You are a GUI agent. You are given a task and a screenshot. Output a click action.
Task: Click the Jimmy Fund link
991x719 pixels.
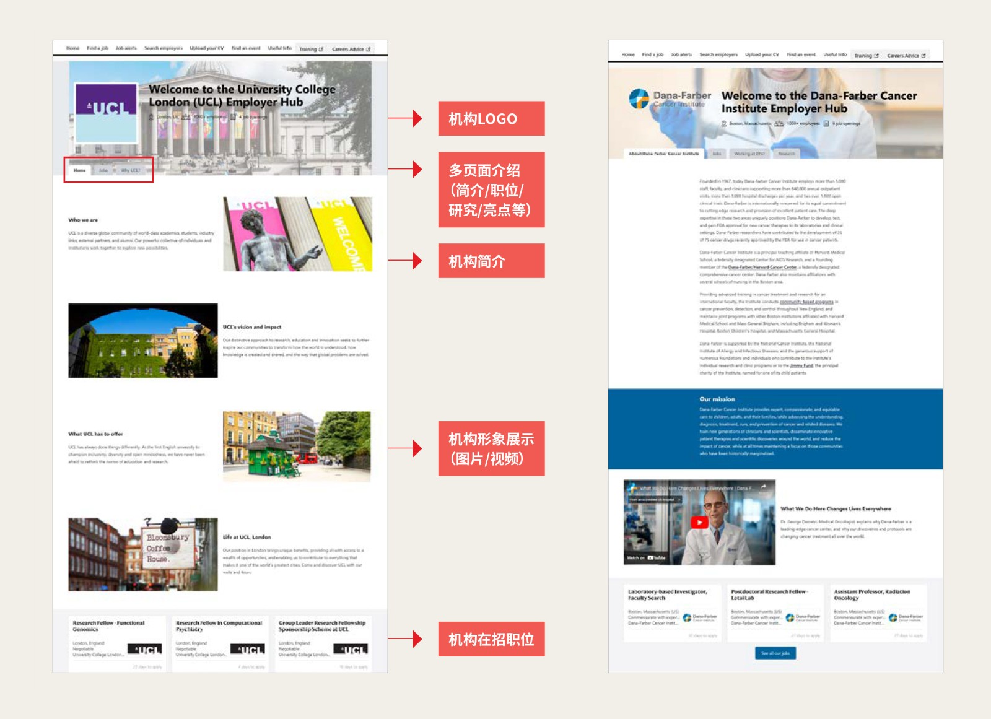[801, 365]
